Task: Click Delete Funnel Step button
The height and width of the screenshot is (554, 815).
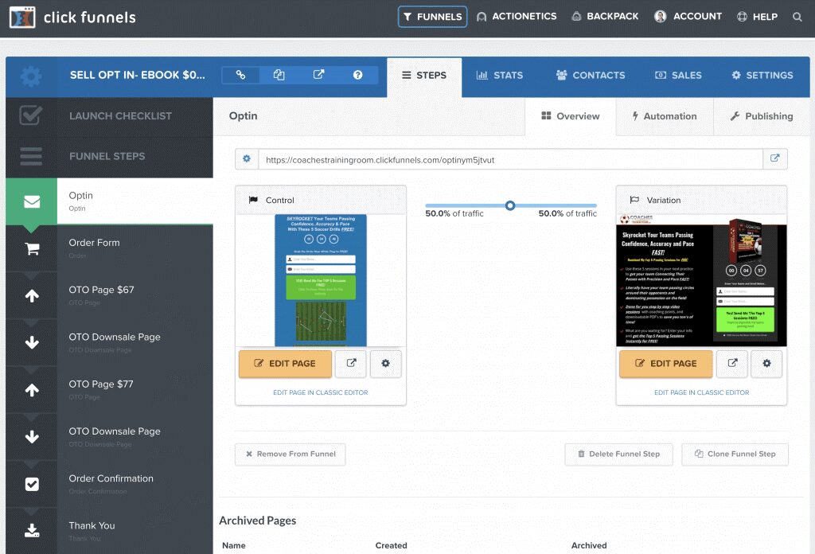Action: click(618, 454)
